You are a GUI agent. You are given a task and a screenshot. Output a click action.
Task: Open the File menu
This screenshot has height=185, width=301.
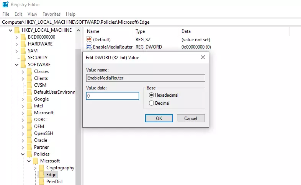pos(6,14)
